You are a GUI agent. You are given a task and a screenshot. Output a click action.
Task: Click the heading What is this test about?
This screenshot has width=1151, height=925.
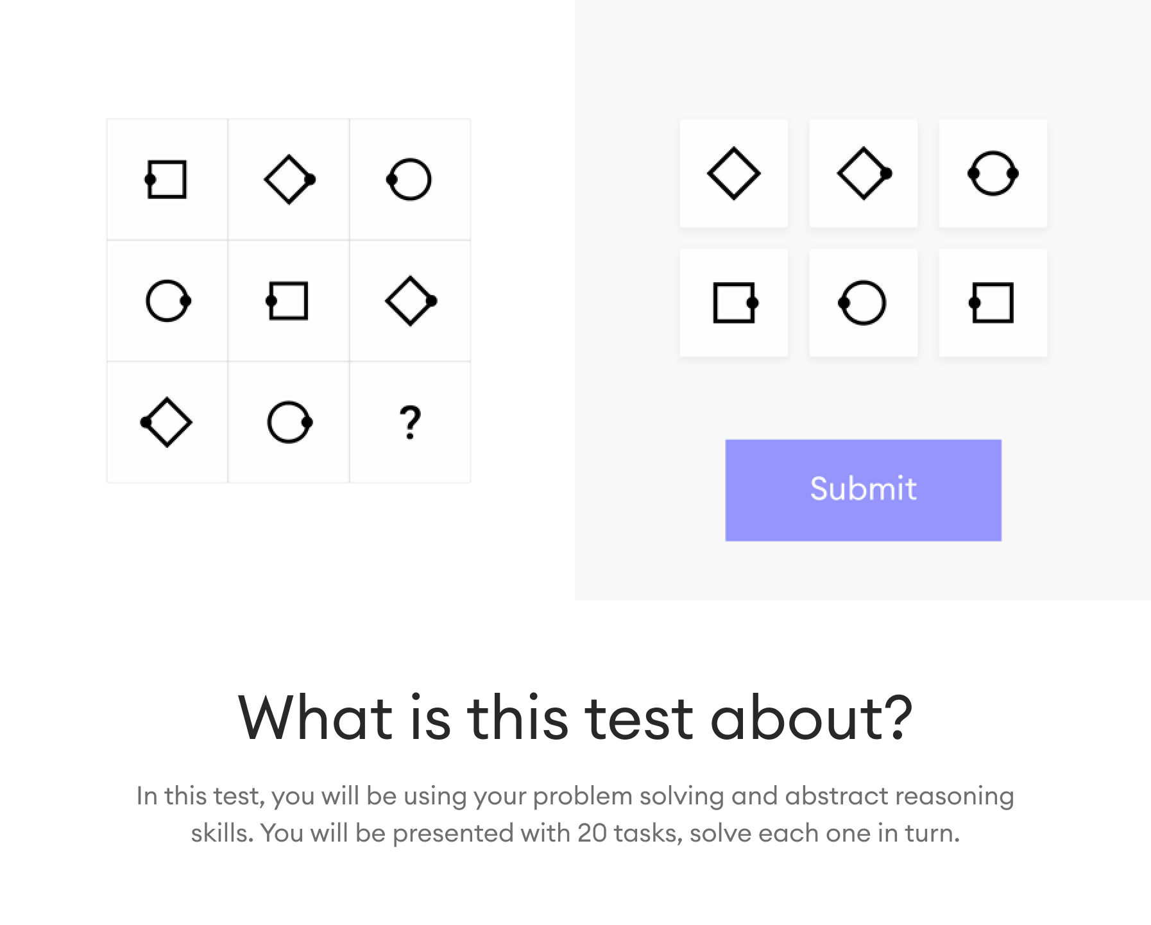(575, 719)
